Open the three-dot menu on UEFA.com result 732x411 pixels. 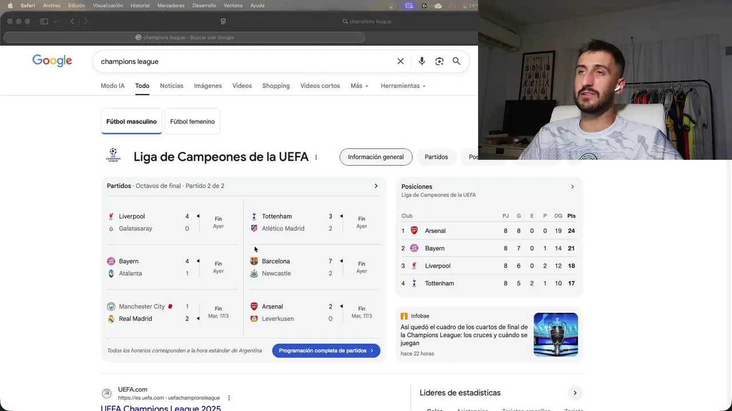[229, 398]
